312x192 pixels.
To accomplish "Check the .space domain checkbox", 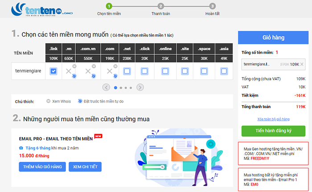I will (204, 71).
